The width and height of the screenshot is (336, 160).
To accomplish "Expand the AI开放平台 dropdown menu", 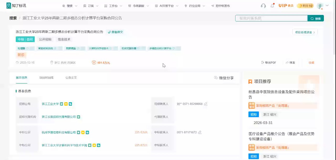I will 177,6.
